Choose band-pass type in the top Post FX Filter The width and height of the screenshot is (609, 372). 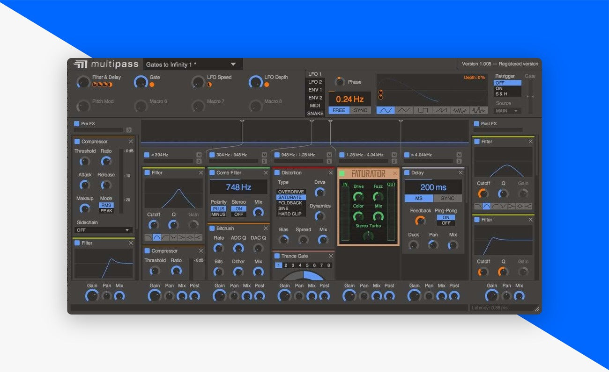click(x=487, y=206)
